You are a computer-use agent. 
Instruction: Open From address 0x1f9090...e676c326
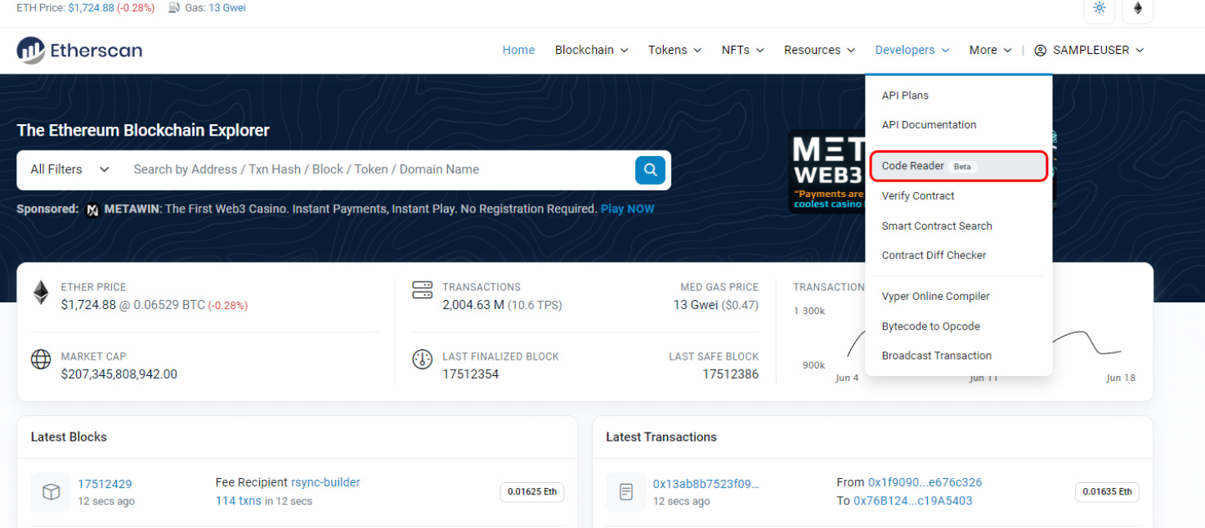(925, 482)
